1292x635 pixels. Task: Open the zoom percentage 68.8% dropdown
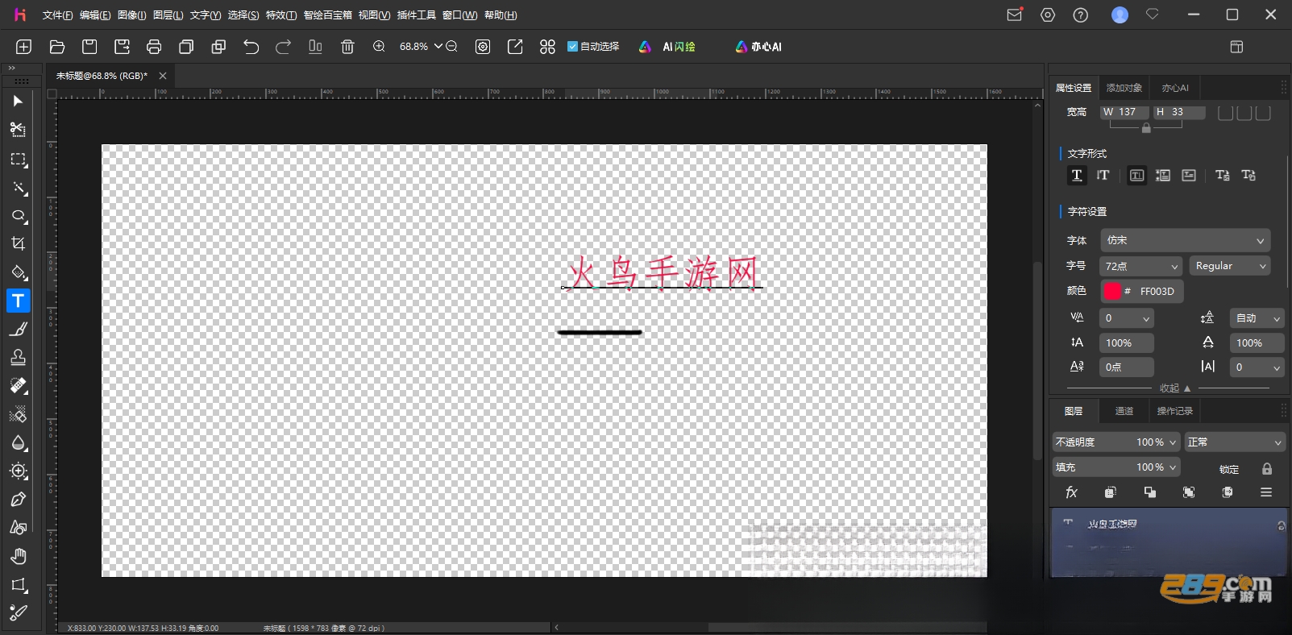[438, 47]
